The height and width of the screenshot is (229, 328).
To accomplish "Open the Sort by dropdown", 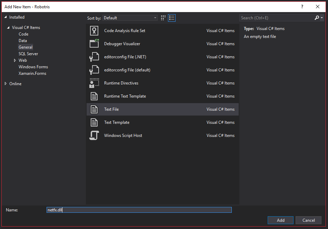I will click(130, 18).
